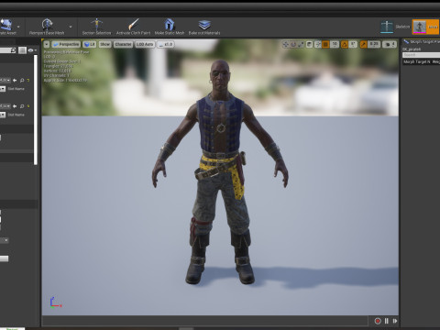Open viewport options dropdown arrow
440x330 pixels.
click(x=46, y=45)
